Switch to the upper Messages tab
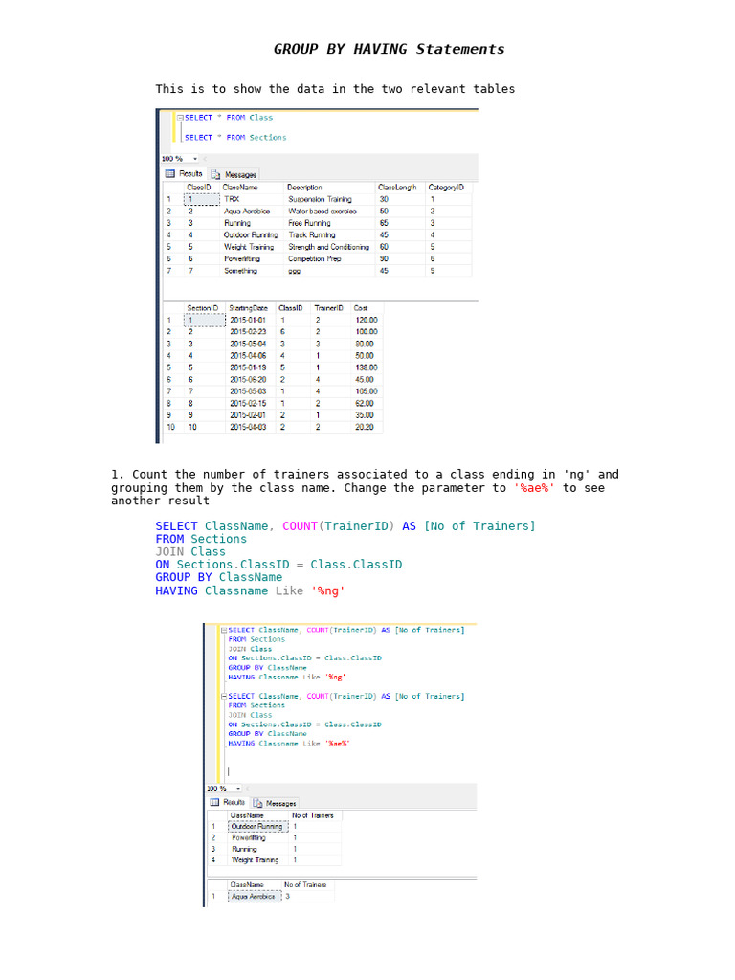 [234, 174]
